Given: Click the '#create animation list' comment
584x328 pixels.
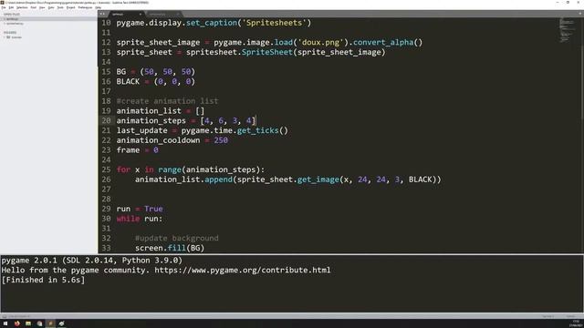Looking at the screenshot, I should [167, 101].
